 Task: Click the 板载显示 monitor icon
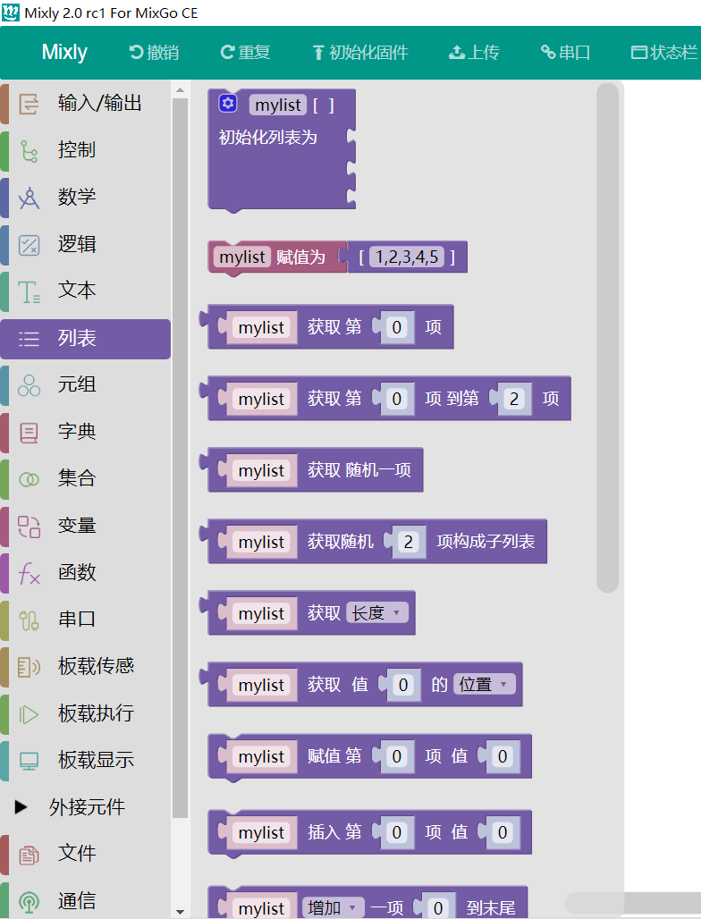click(x=29, y=761)
